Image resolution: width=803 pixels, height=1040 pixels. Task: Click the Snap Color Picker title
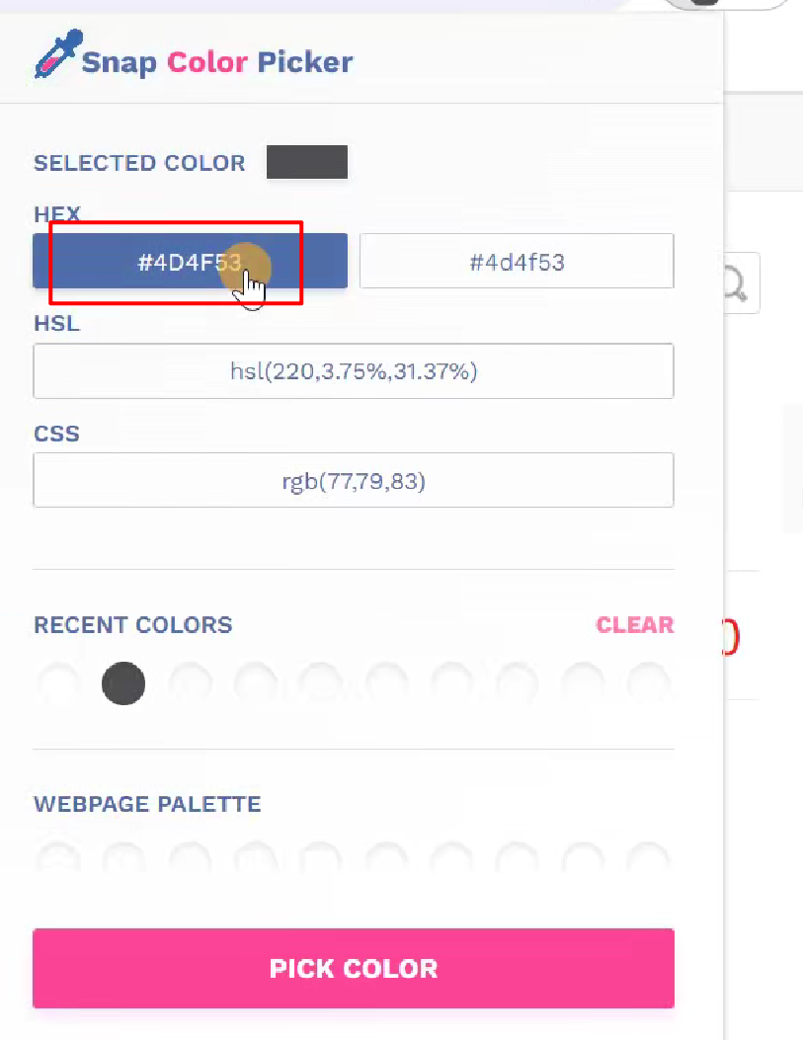pos(216,62)
